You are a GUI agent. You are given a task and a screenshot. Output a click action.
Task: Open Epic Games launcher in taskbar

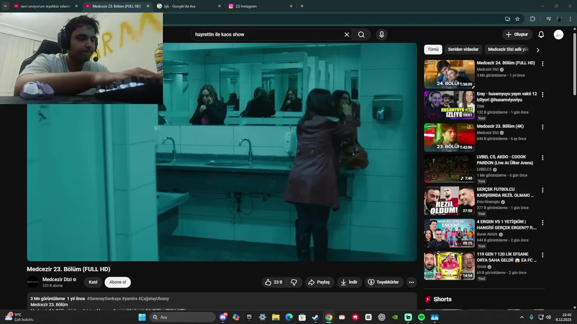pyautogui.click(x=249, y=317)
